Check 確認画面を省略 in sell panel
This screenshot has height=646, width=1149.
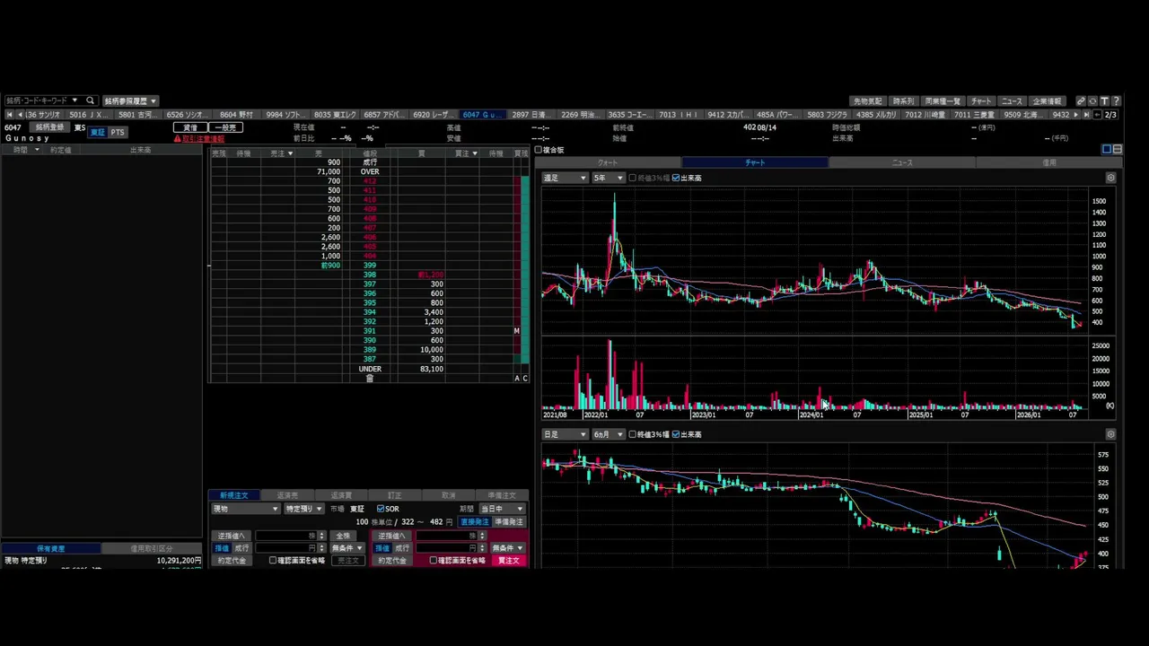click(273, 560)
